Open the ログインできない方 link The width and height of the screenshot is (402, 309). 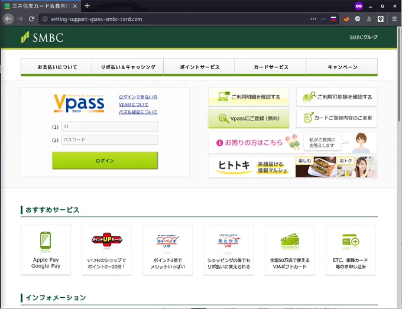point(138,97)
